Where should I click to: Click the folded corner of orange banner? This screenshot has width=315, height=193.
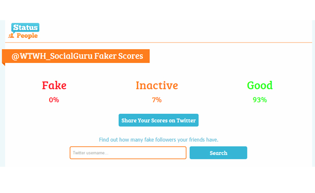4,65
